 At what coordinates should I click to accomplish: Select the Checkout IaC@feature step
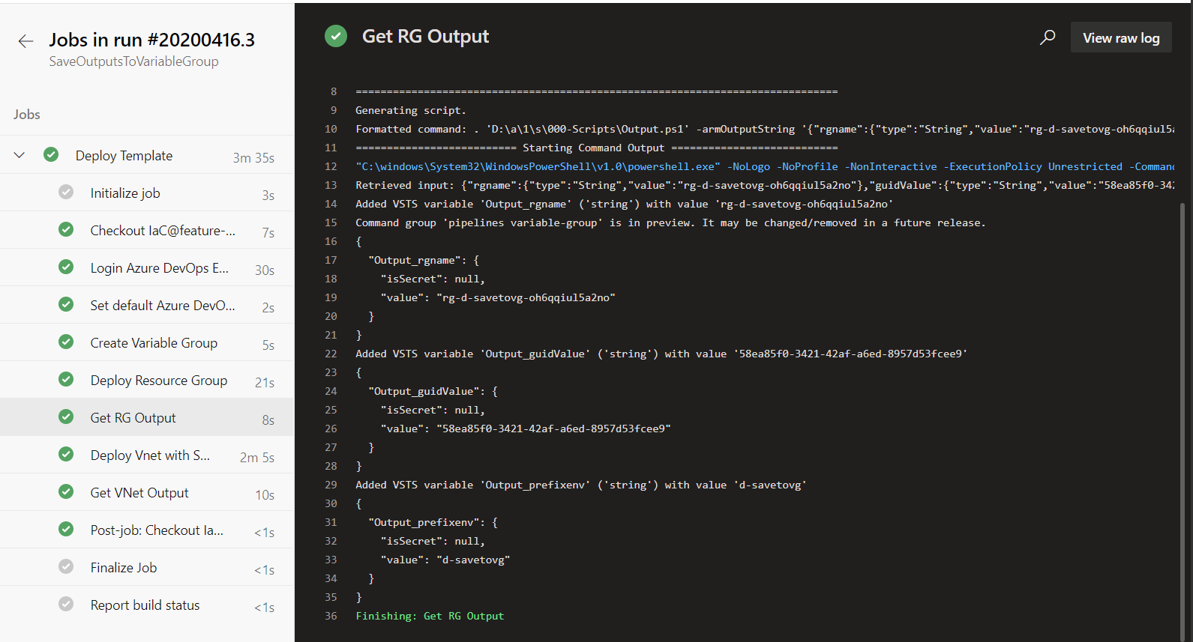coord(163,231)
